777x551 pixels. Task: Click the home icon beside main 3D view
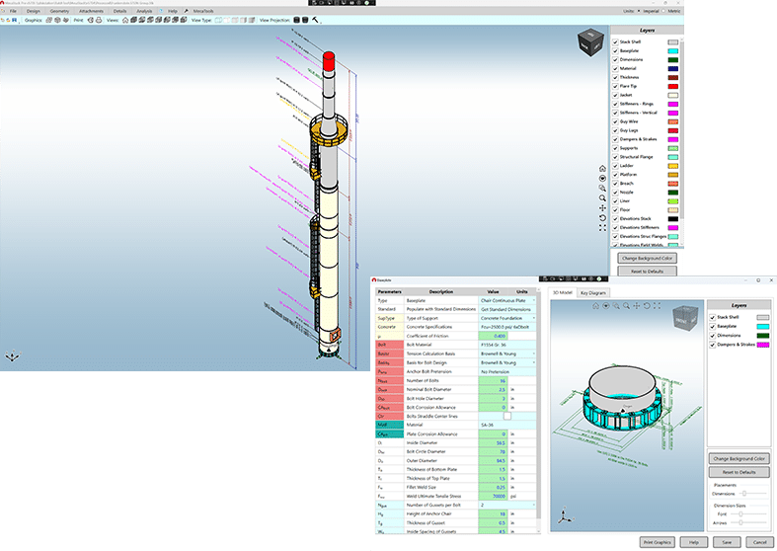point(602,169)
